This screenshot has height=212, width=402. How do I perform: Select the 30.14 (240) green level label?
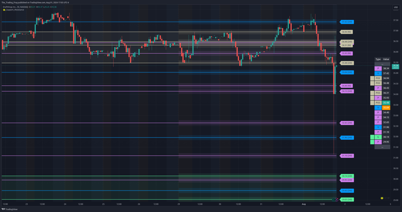click(347, 176)
